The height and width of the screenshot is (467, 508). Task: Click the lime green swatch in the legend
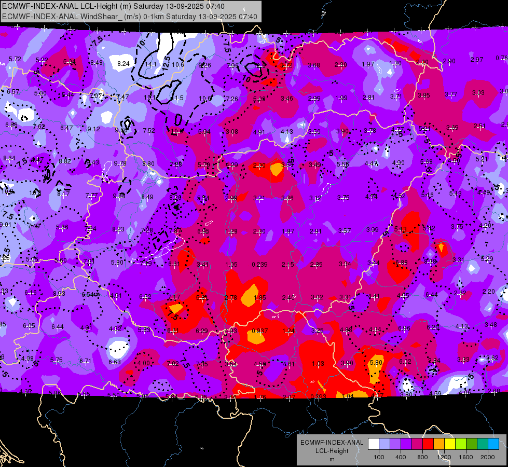click(461, 444)
